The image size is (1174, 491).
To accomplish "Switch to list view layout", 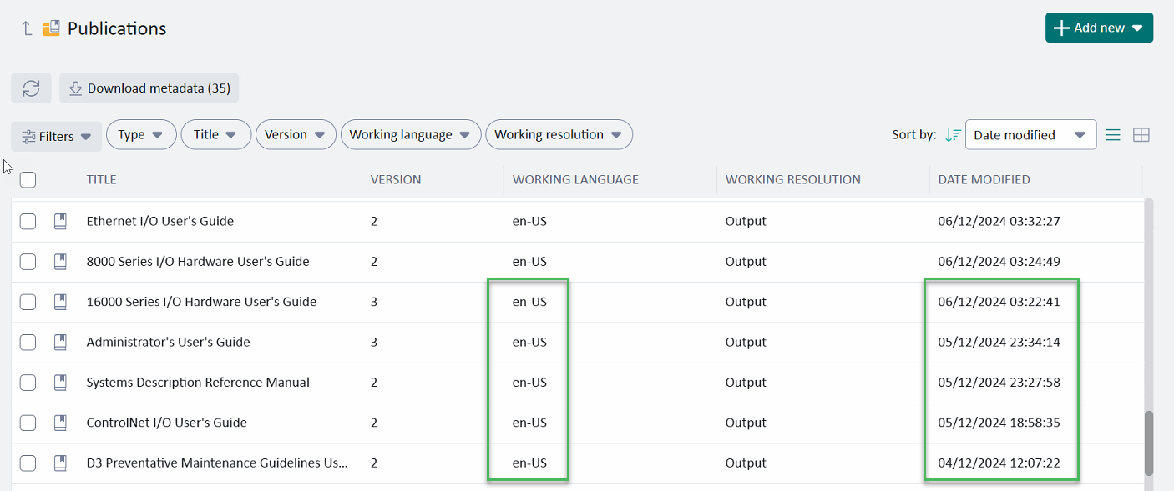I will tap(1113, 135).
